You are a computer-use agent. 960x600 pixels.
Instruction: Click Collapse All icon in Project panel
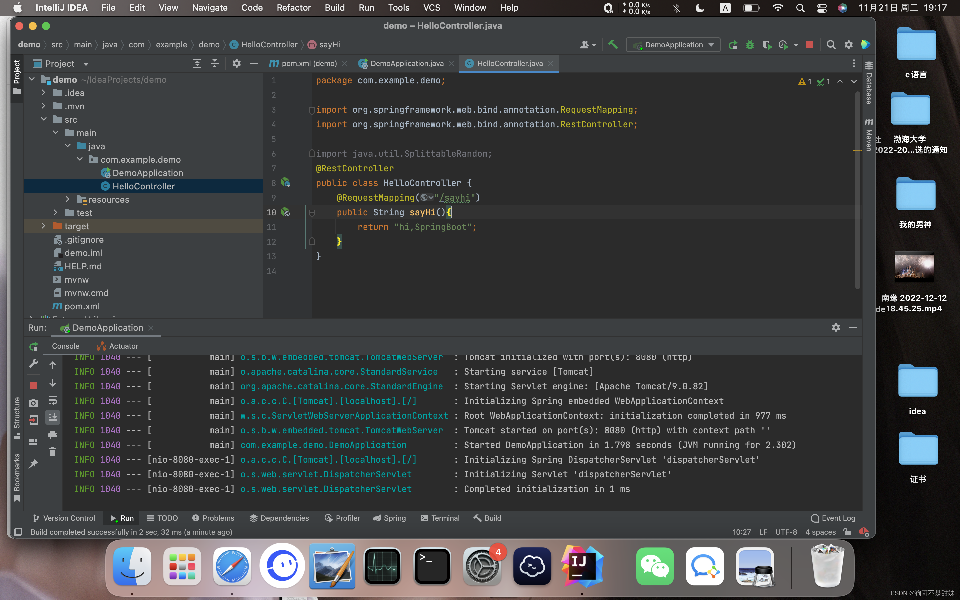[215, 63]
